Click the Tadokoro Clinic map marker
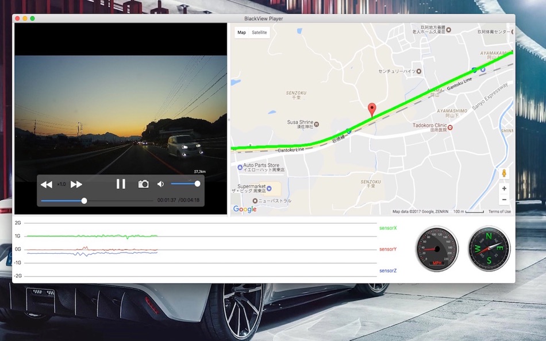The image size is (546, 341). click(450, 127)
